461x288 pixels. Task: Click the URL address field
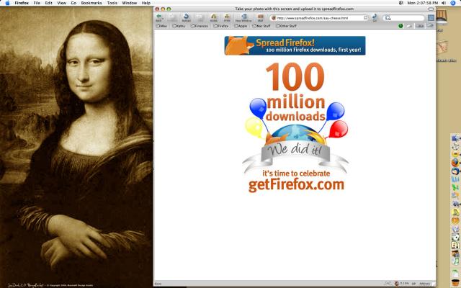(x=317, y=17)
